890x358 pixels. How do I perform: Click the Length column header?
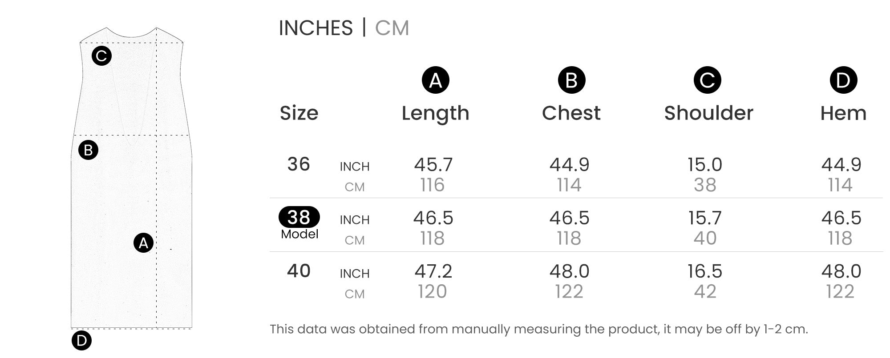coord(435,113)
